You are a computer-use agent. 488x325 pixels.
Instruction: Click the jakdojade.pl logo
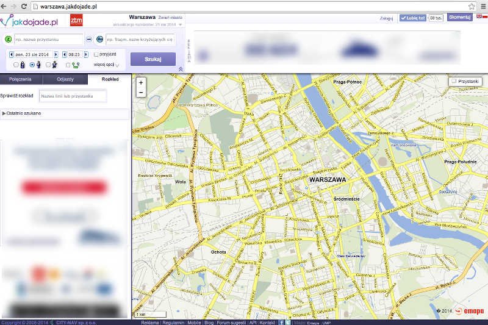(x=29, y=22)
